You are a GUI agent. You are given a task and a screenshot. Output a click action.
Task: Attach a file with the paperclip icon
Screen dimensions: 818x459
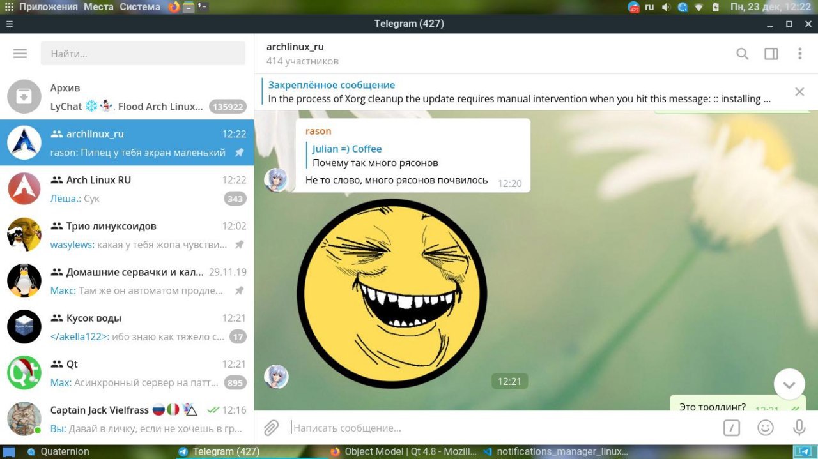click(272, 428)
